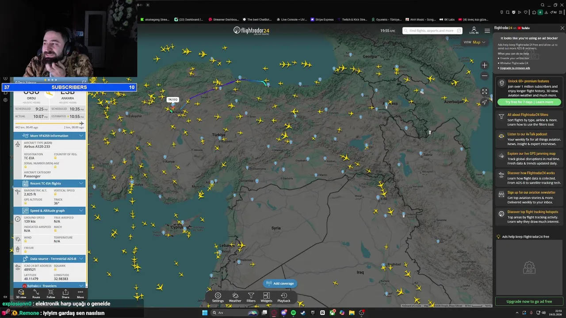566x318 pixels.
Task: Share the selected flight
Action: 65,294
